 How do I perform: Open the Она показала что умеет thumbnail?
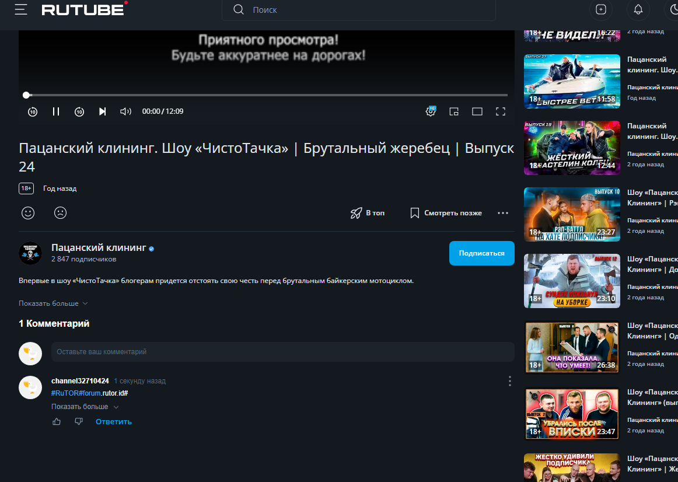tap(572, 348)
